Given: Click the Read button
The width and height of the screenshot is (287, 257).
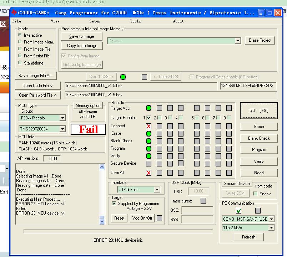Looking at the screenshot, I should (259, 173).
